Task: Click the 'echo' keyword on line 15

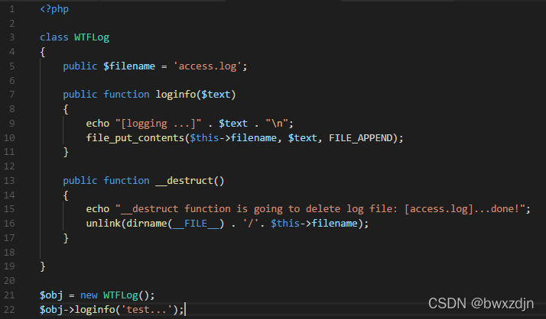Action: 98,209
